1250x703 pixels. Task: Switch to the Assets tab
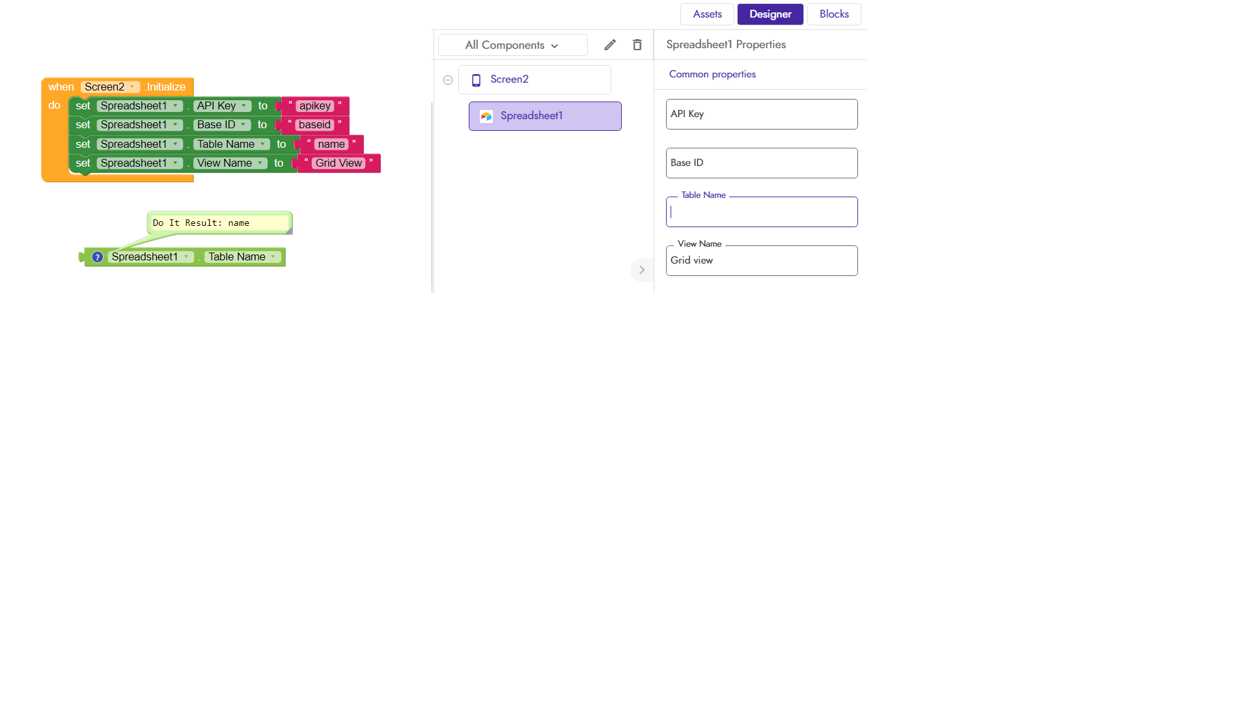point(707,14)
